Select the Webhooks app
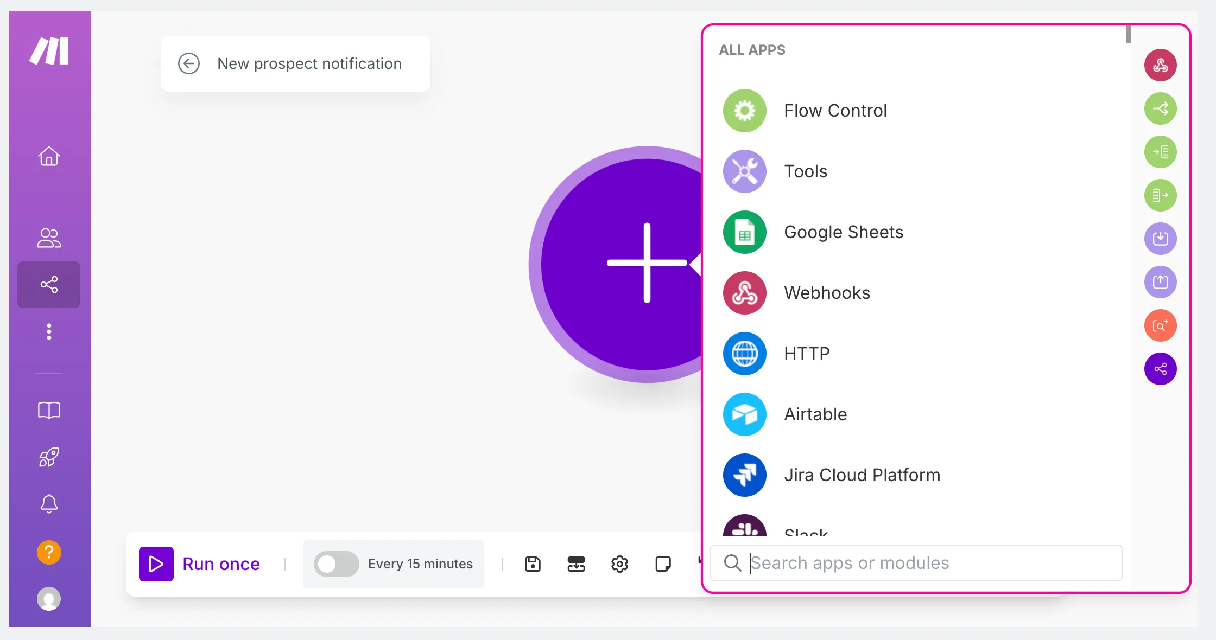 [x=917, y=293]
